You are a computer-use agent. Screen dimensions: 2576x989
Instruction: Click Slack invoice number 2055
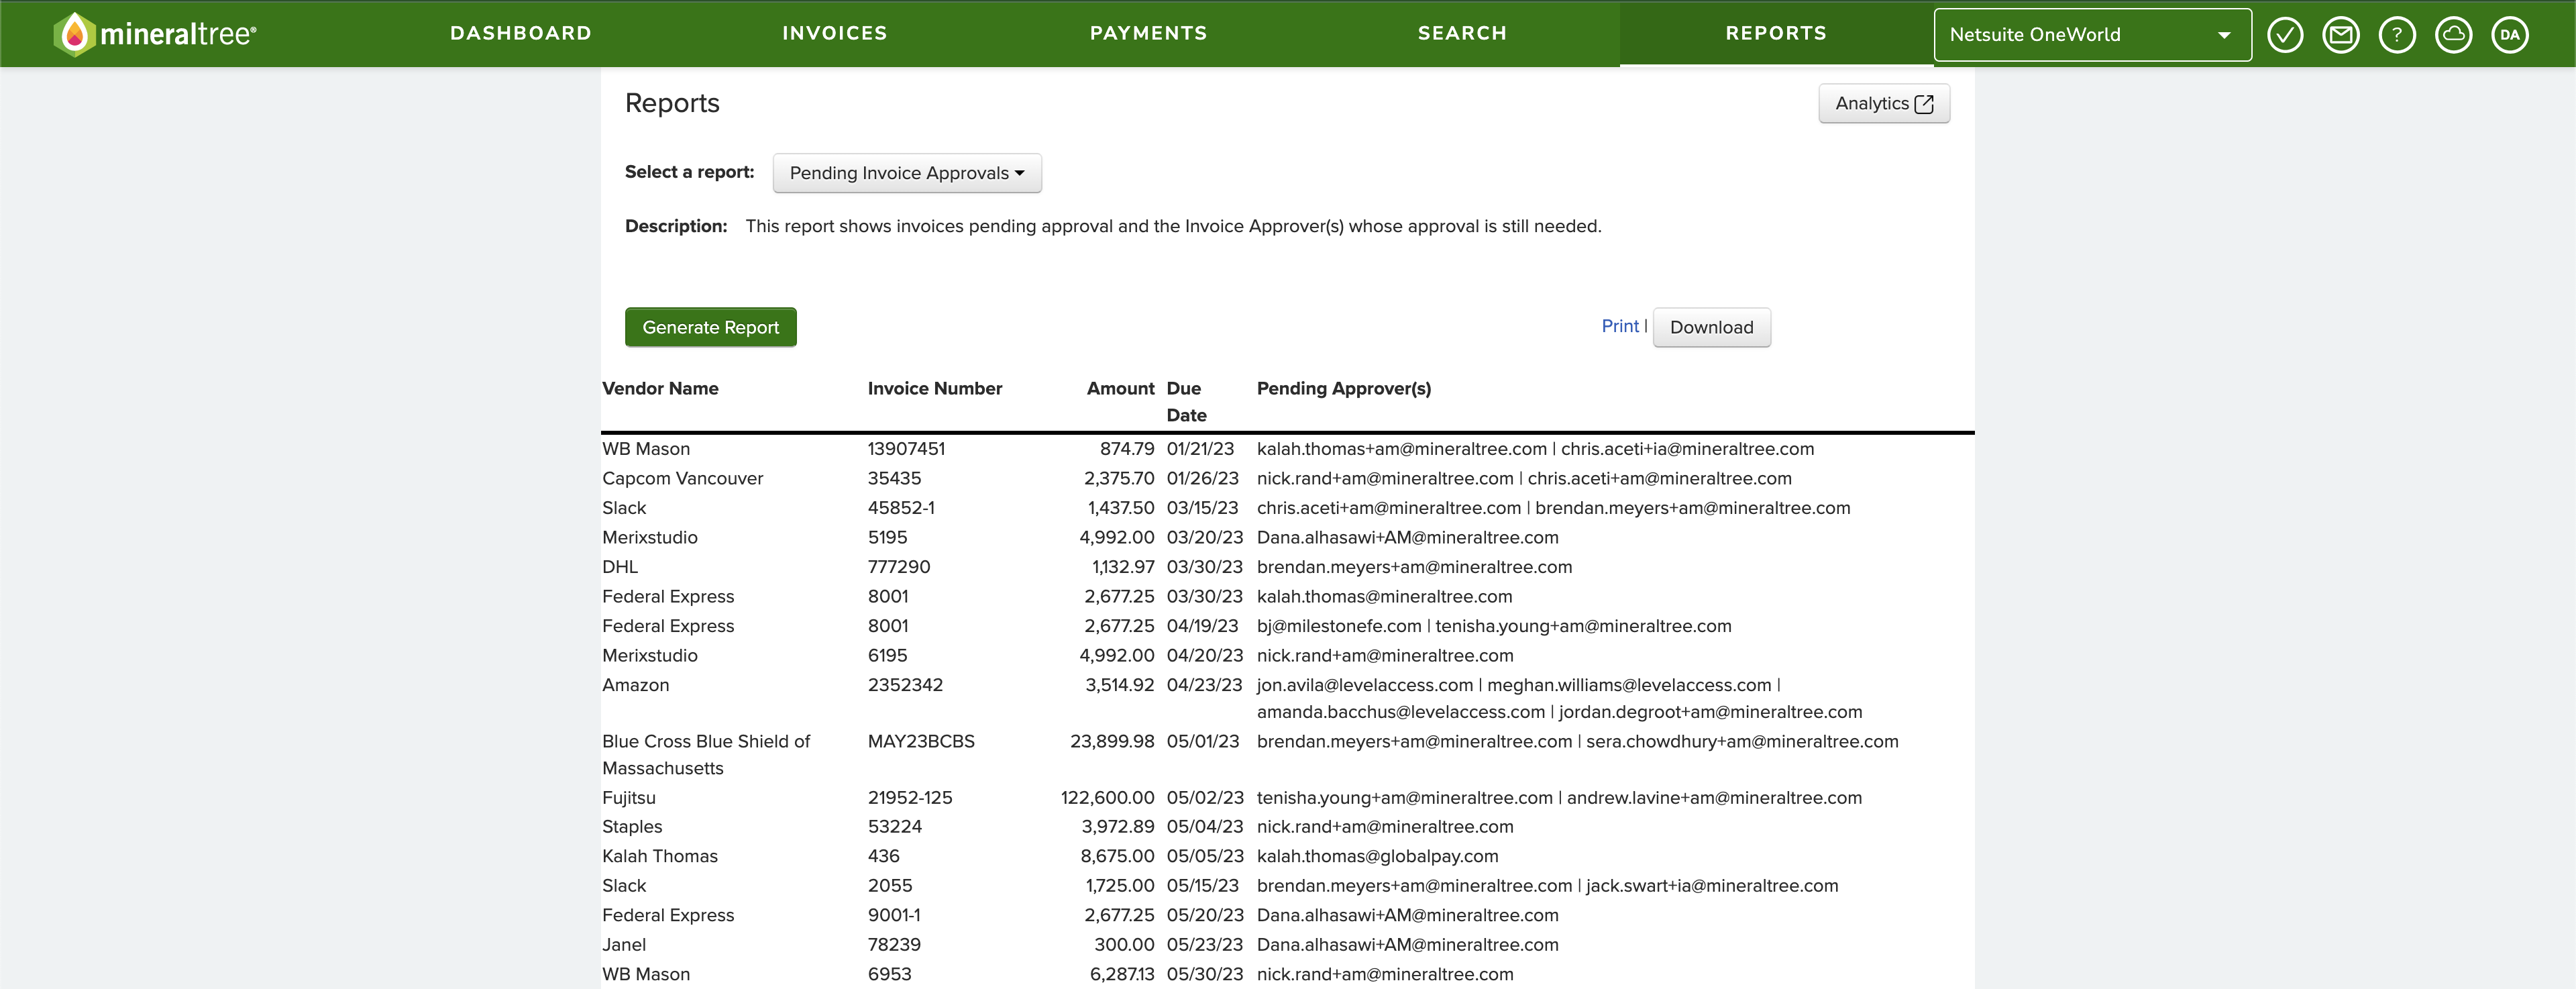click(x=890, y=886)
